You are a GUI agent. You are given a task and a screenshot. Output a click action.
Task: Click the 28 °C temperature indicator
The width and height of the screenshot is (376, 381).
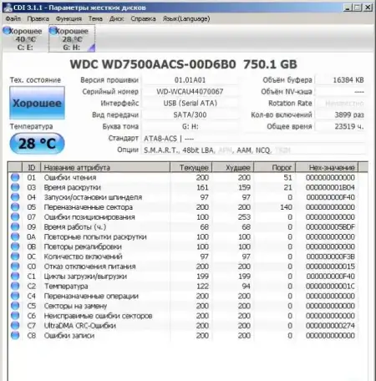click(37, 144)
